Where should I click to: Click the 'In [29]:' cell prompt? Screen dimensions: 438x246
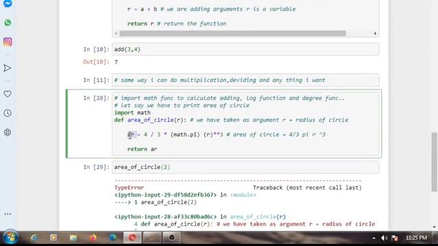(x=96, y=167)
